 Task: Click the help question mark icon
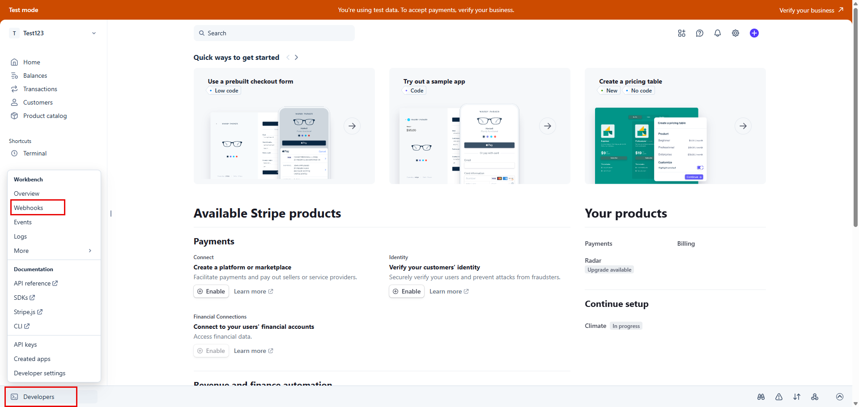tap(700, 33)
